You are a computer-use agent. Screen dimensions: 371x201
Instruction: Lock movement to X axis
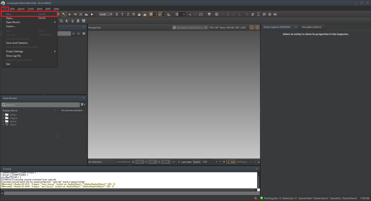click(117, 14)
